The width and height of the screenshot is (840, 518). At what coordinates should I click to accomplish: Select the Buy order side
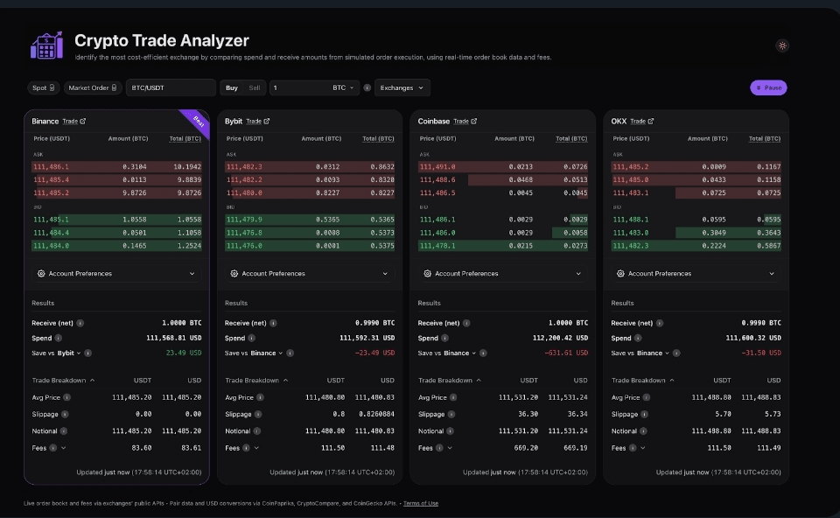(231, 87)
